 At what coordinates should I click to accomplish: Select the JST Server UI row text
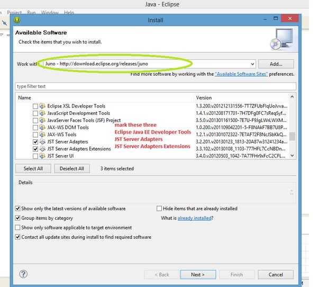(60, 156)
